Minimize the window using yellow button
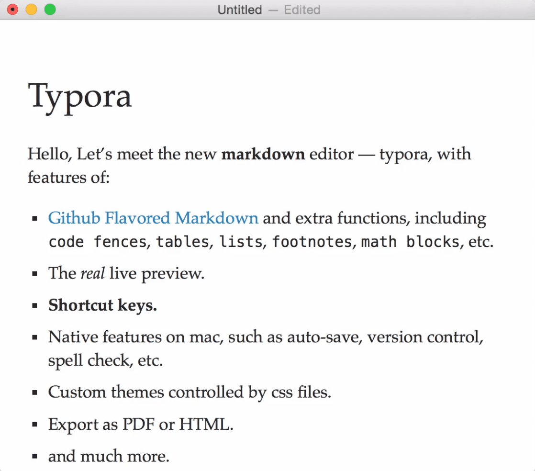 coord(31,10)
